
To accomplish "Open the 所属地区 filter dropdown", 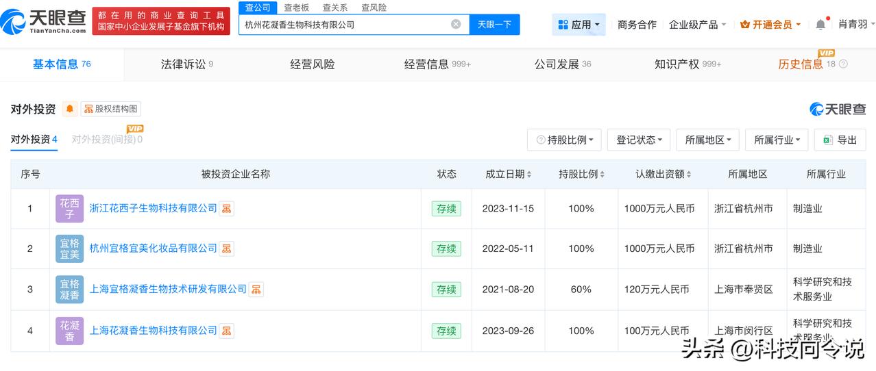I will click(708, 140).
